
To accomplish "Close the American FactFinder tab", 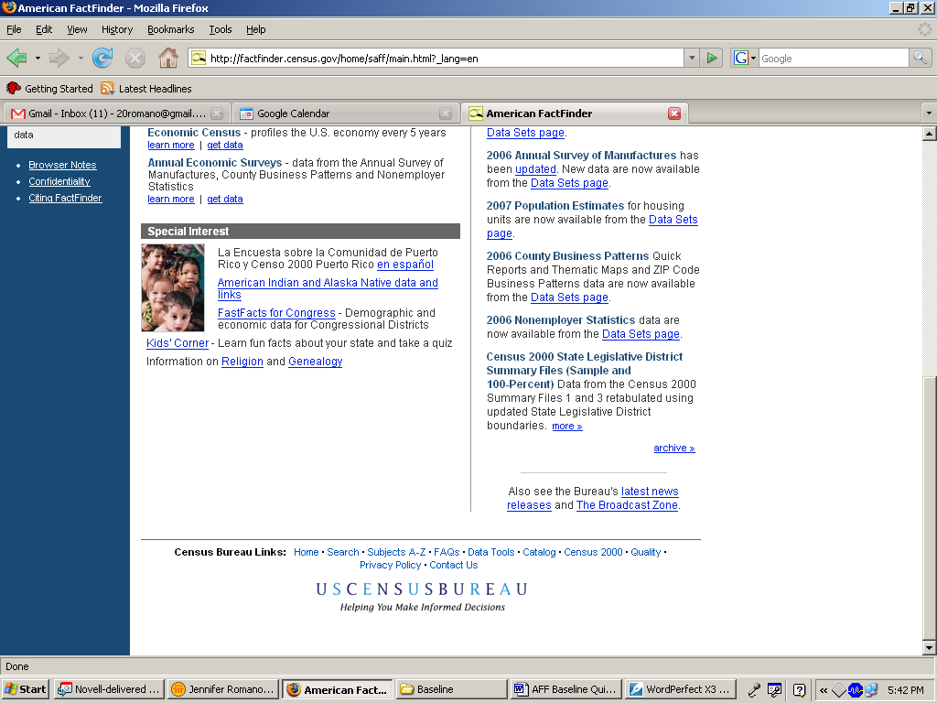I will (x=674, y=114).
